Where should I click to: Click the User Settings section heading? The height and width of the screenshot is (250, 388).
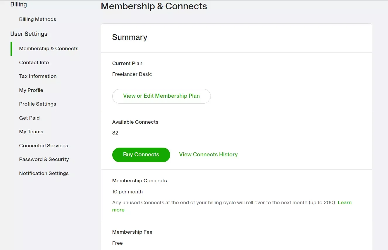point(29,34)
